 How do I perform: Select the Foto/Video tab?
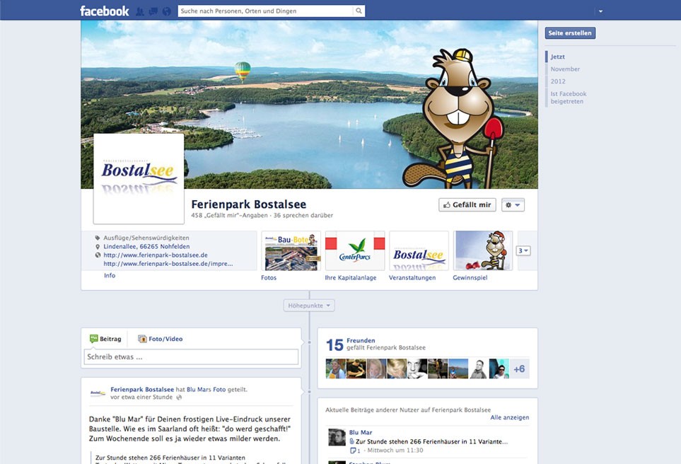pos(161,339)
